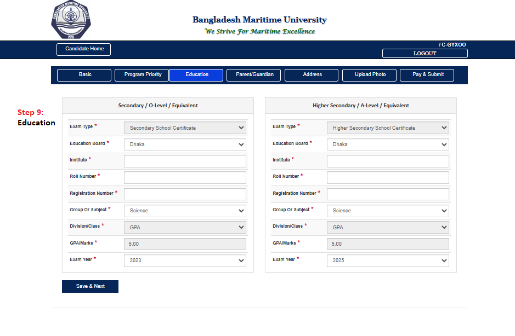Go to the Parent/Guardian tab

pyautogui.click(x=254, y=75)
